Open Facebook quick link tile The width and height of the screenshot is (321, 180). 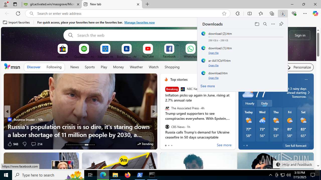tap(169, 51)
